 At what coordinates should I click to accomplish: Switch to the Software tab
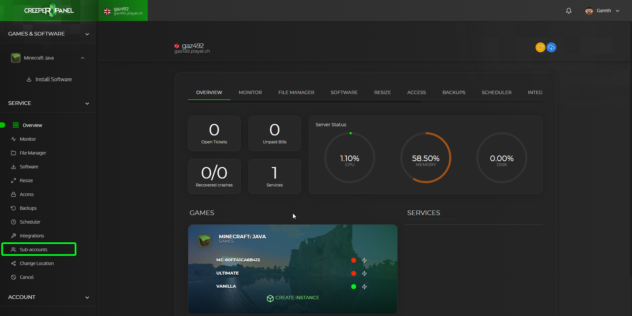point(344,92)
